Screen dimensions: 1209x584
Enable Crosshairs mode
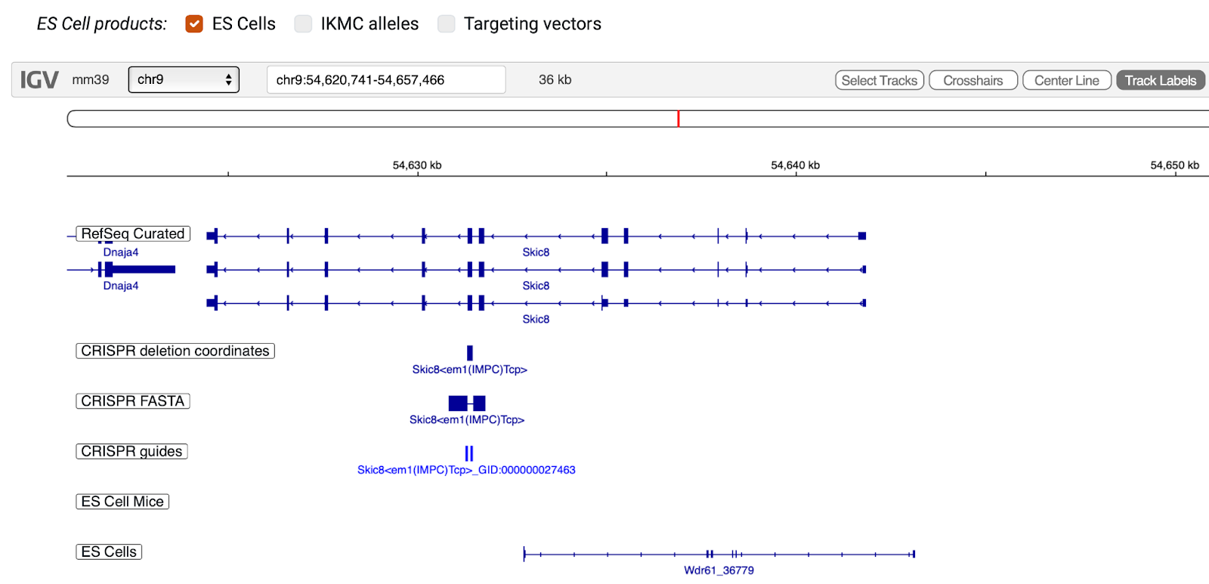point(972,79)
